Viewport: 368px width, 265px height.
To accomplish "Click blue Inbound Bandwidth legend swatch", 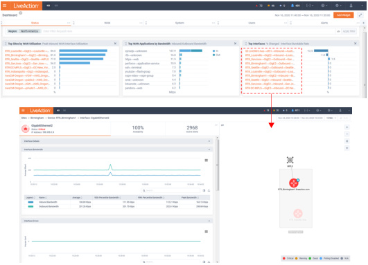I will (30, 202).
